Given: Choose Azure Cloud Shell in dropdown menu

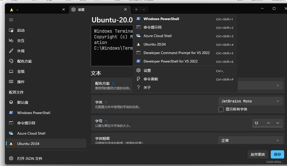Looking at the screenshot, I should tap(185, 36).
